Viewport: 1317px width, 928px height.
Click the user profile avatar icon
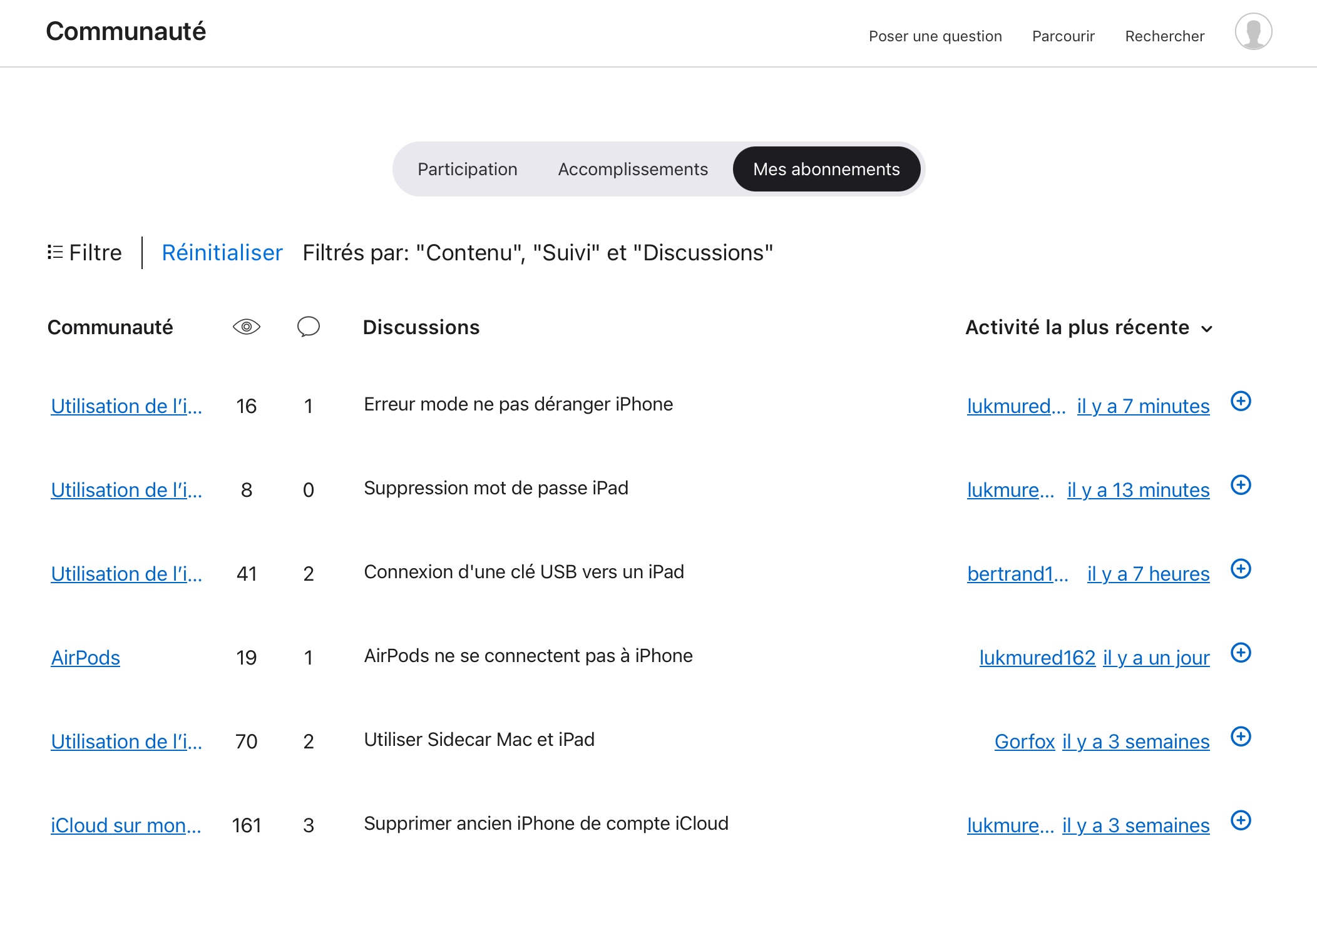coord(1253,31)
